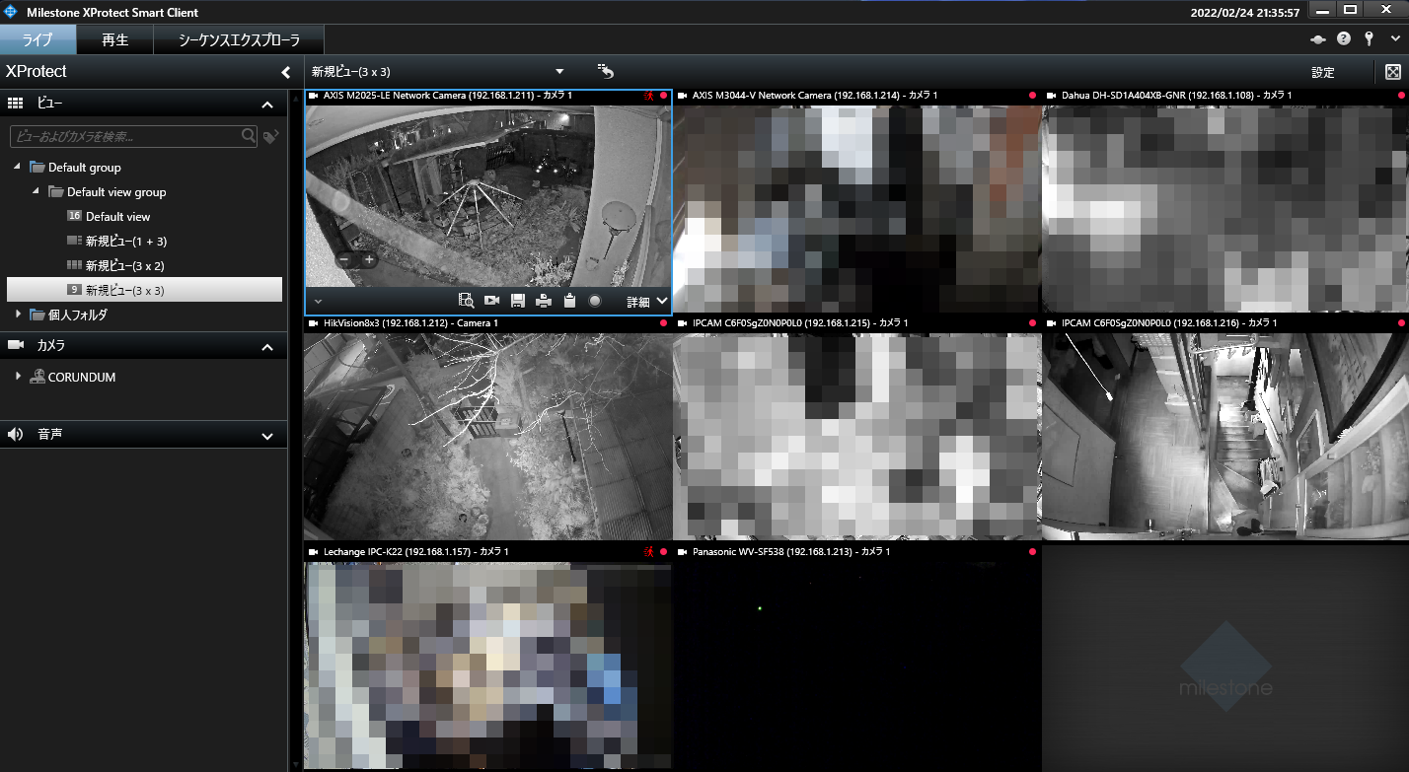Click the search magnifier icon
This screenshot has height=772, width=1409.
(x=249, y=136)
